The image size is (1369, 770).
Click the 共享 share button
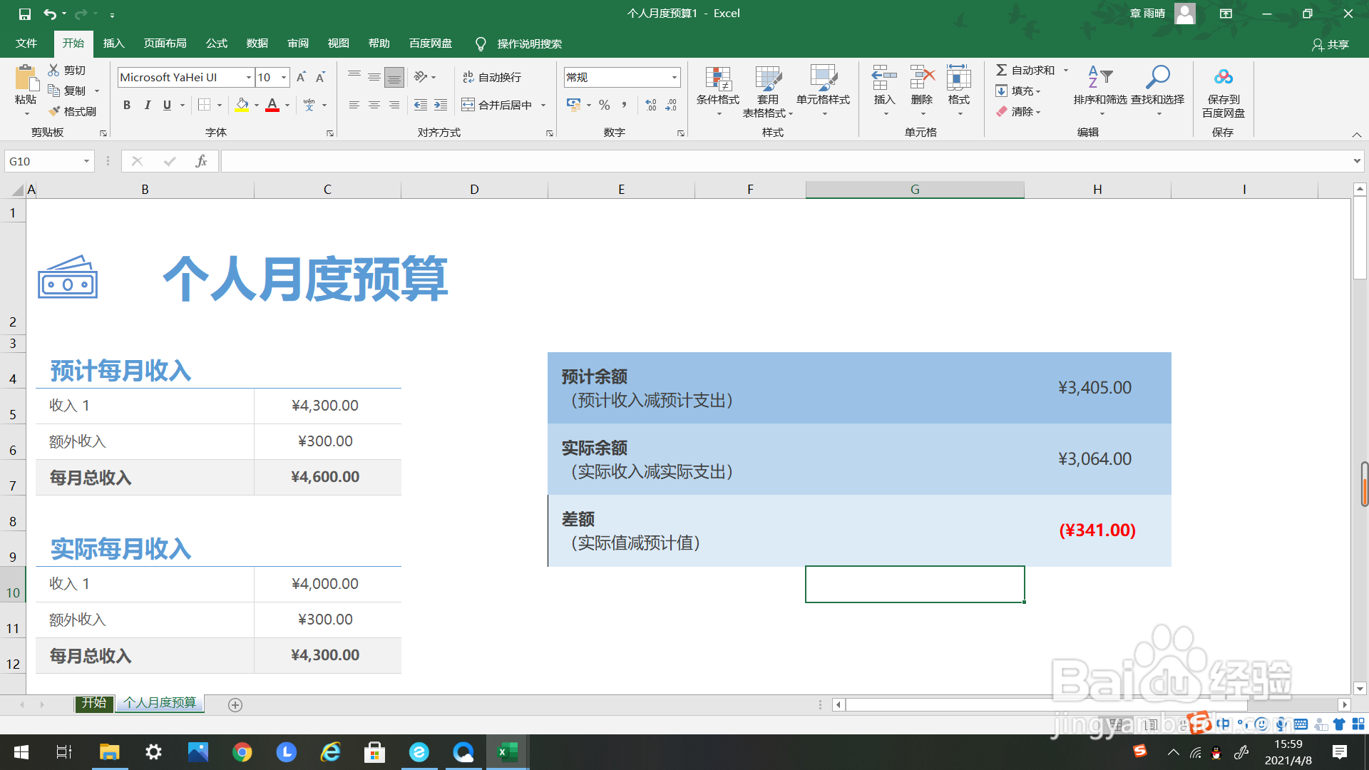click(1330, 44)
